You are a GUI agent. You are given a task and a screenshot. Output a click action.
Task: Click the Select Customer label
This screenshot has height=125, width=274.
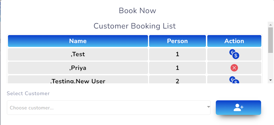[x=28, y=93]
